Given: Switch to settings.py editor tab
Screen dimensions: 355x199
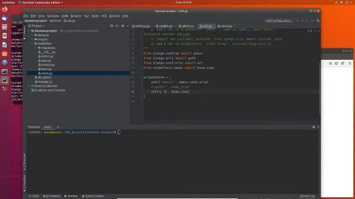Looking at the screenshot, I should point(141,26).
